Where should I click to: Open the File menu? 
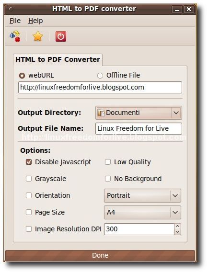click(15, 21)
